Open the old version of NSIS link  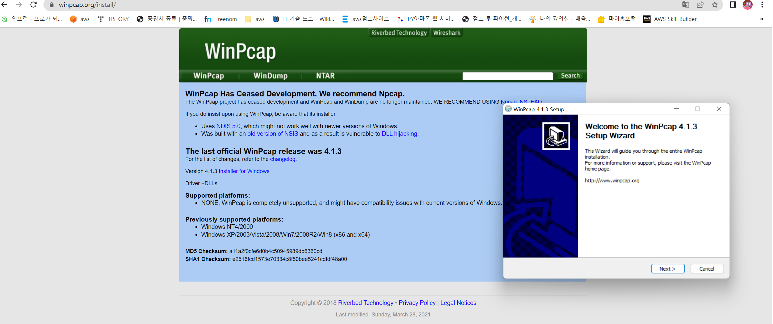(x=273, y=134)
